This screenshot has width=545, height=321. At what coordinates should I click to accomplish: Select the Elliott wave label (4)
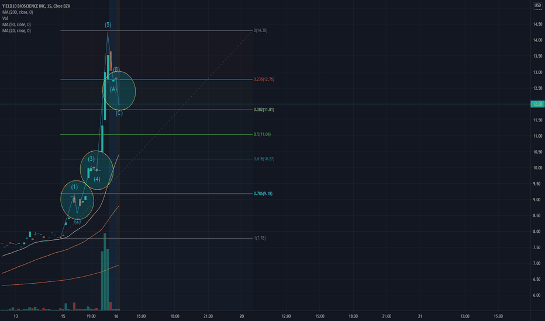(x=97, y=179)
